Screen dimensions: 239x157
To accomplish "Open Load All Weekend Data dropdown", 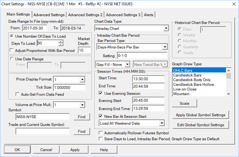I will (x=162, y=123).
